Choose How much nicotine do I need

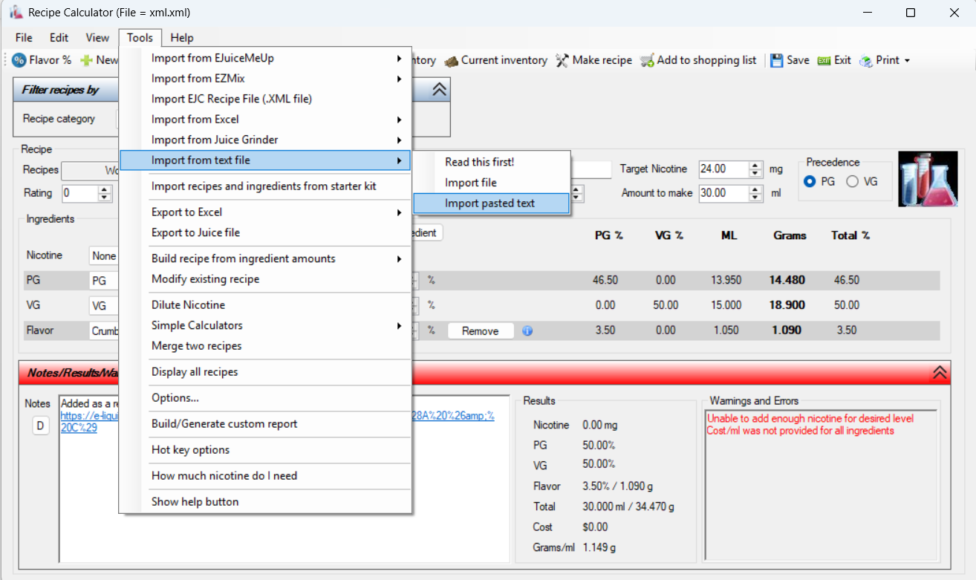pos(265,476)
